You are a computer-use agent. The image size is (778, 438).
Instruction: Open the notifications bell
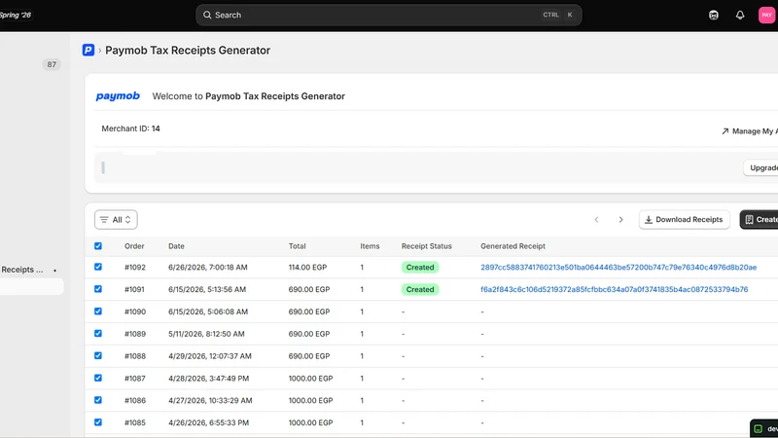coord(740,15)
